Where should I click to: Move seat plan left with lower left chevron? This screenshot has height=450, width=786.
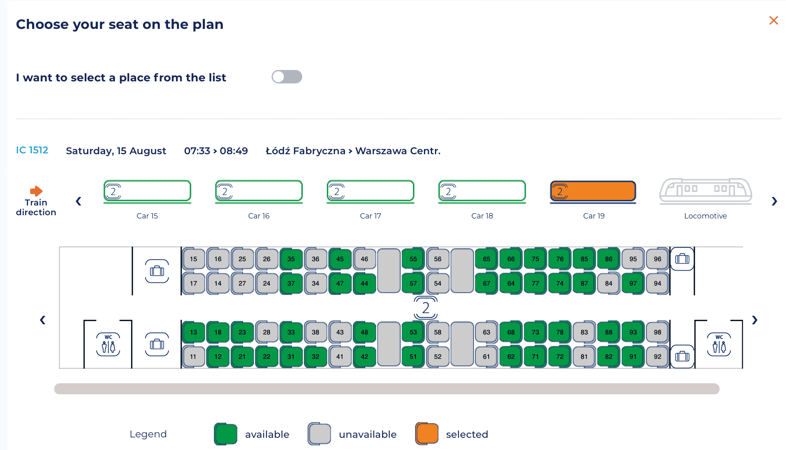[x=43, y=320]
